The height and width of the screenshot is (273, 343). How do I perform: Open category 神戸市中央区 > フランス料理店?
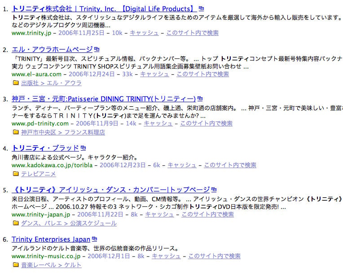[63, 133]
